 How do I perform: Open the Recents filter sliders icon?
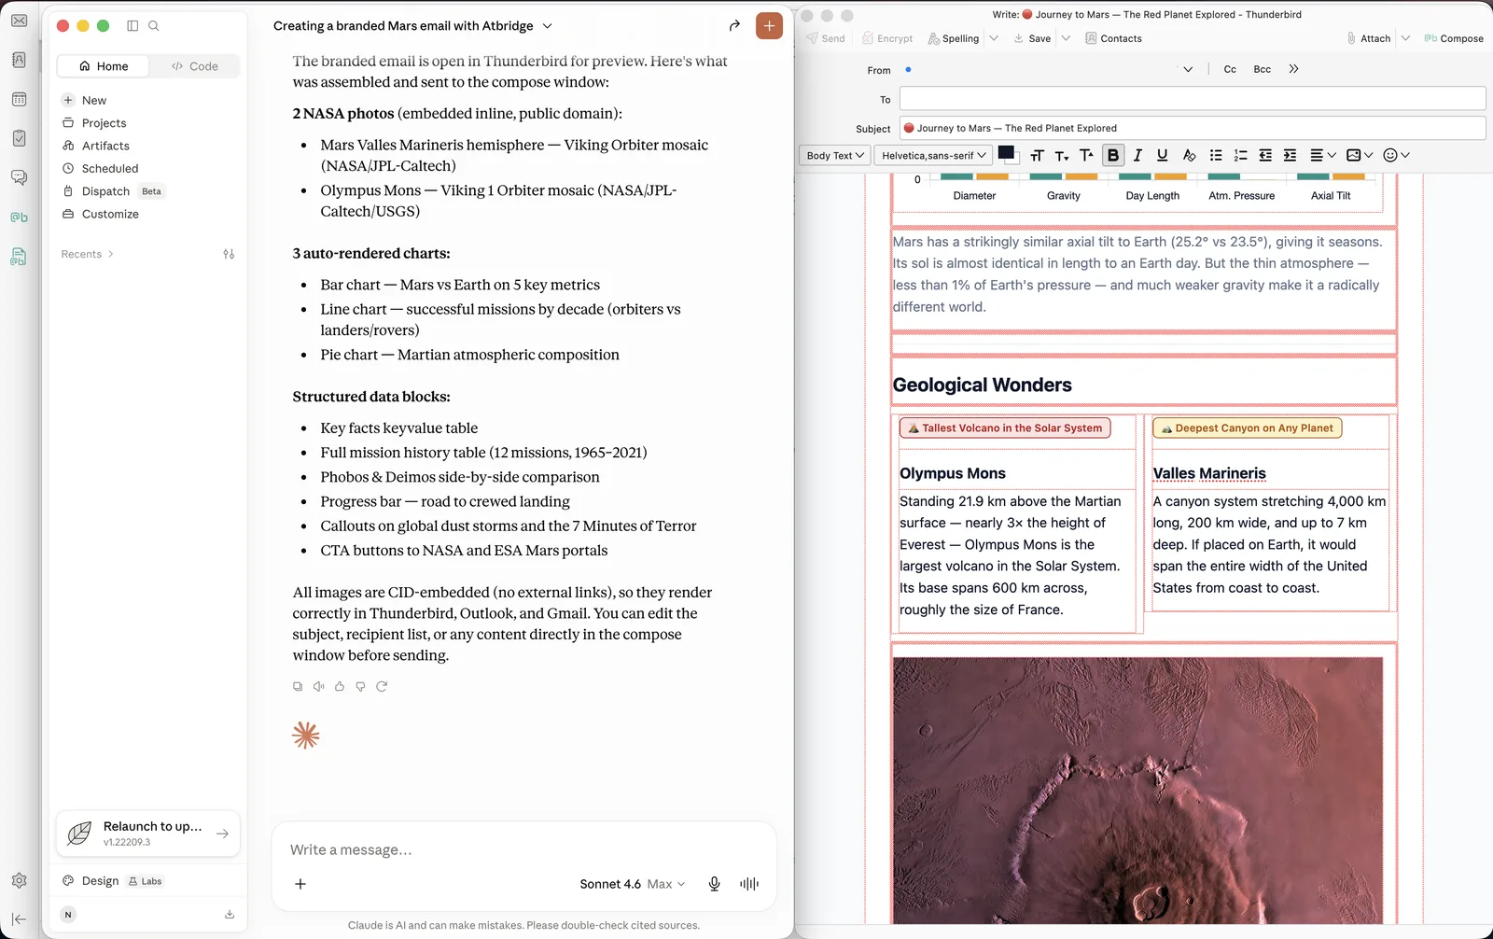[229, 254]
